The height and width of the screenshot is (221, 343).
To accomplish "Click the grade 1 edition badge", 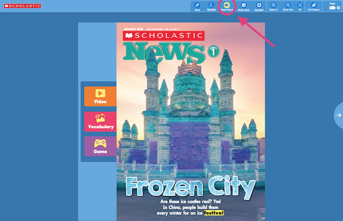I will [214, 51].
